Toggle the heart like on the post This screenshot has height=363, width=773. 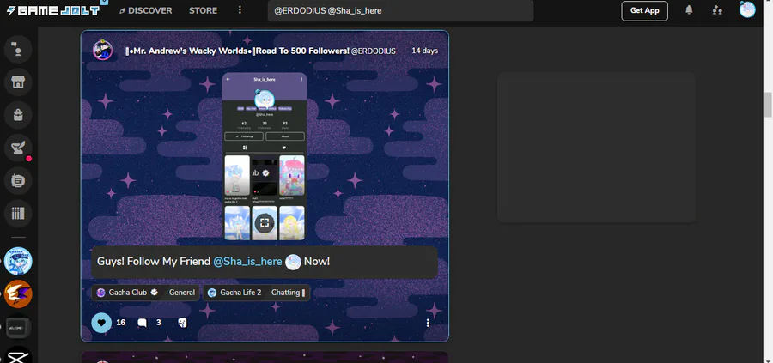tap(101, 323)
